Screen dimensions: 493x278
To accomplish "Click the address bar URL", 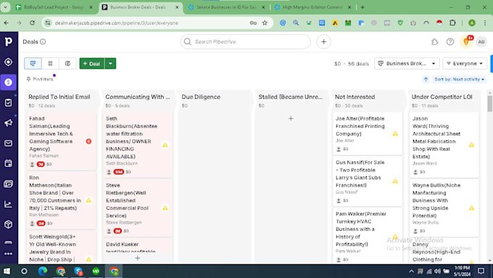I will (116, 23).
